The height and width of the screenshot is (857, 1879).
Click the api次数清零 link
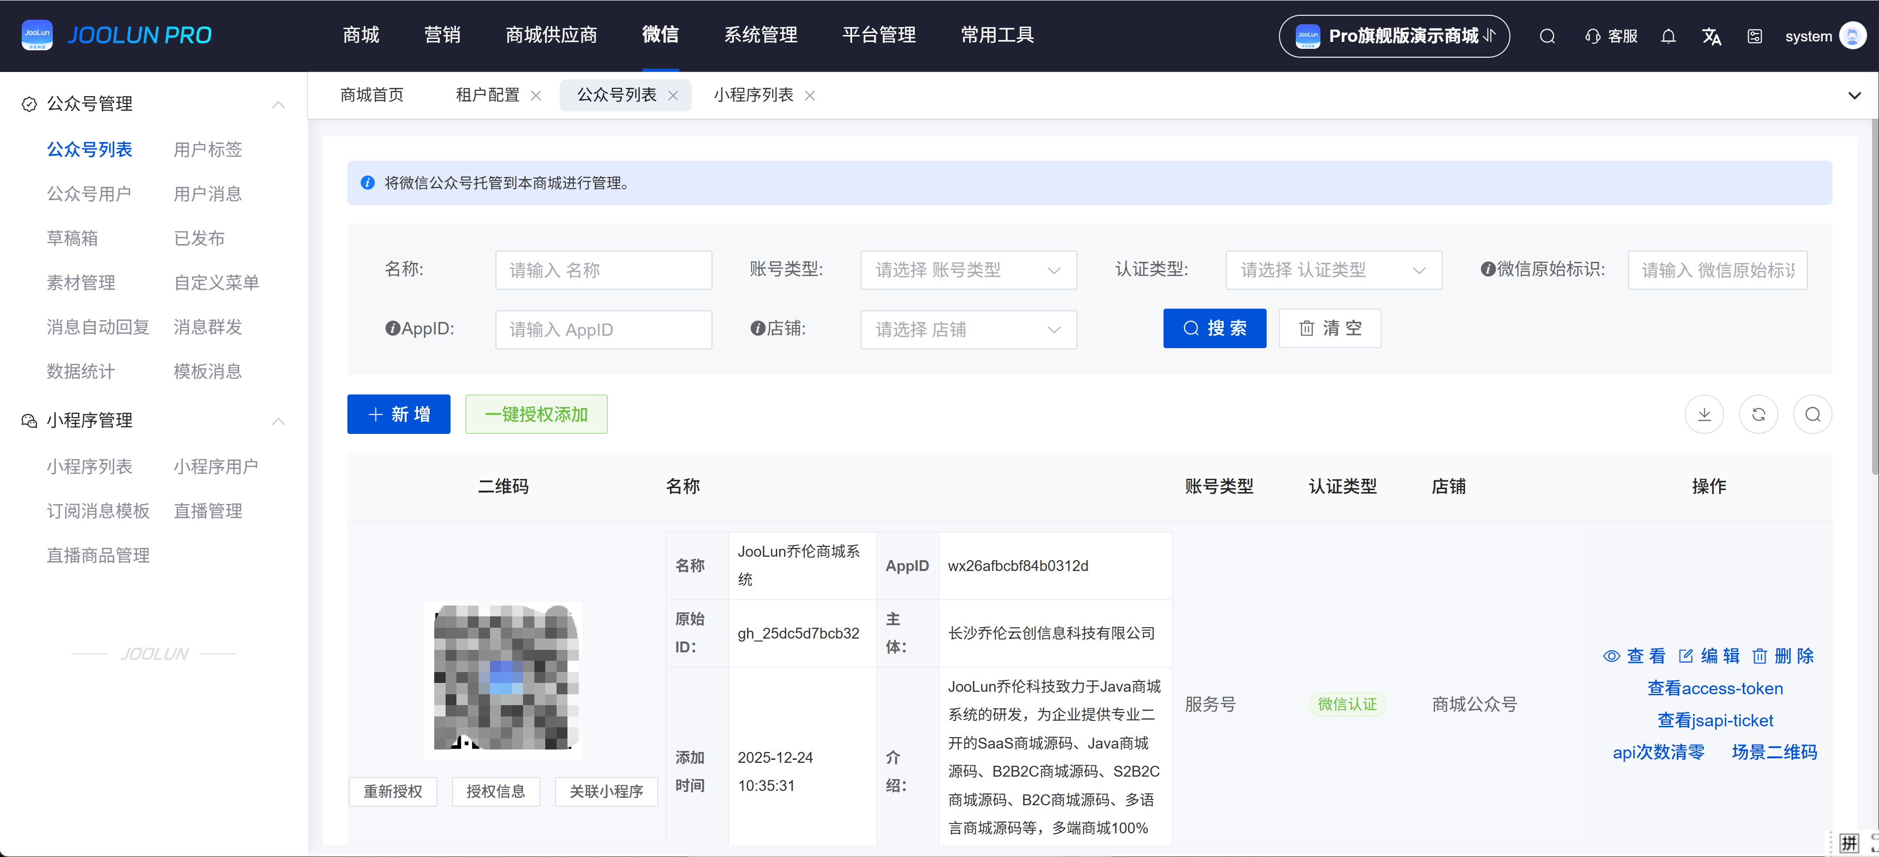pos(1658,753)
